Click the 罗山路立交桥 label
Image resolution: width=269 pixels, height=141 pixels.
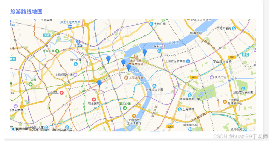(222, 62)
